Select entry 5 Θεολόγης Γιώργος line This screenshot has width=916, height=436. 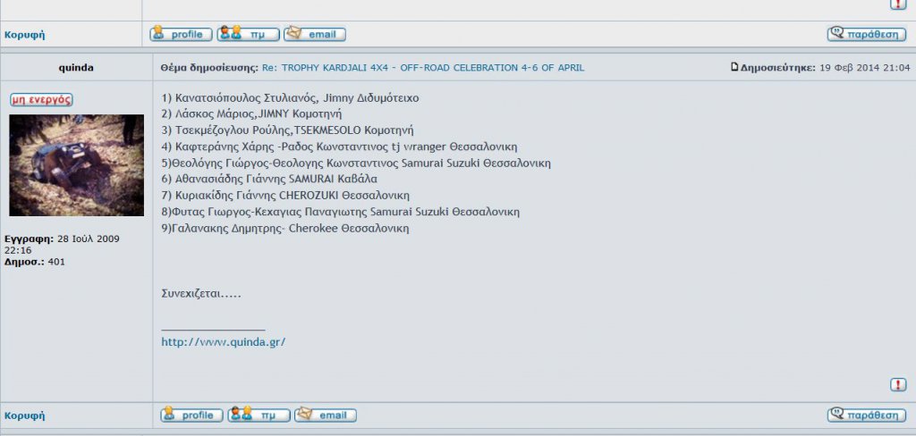[356, 163]
